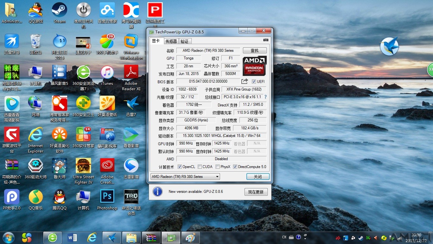433x244 pixels.
Task: Open the AMD Radeon R9 380 GPU dropdown
Action: (x=185, y=177)
